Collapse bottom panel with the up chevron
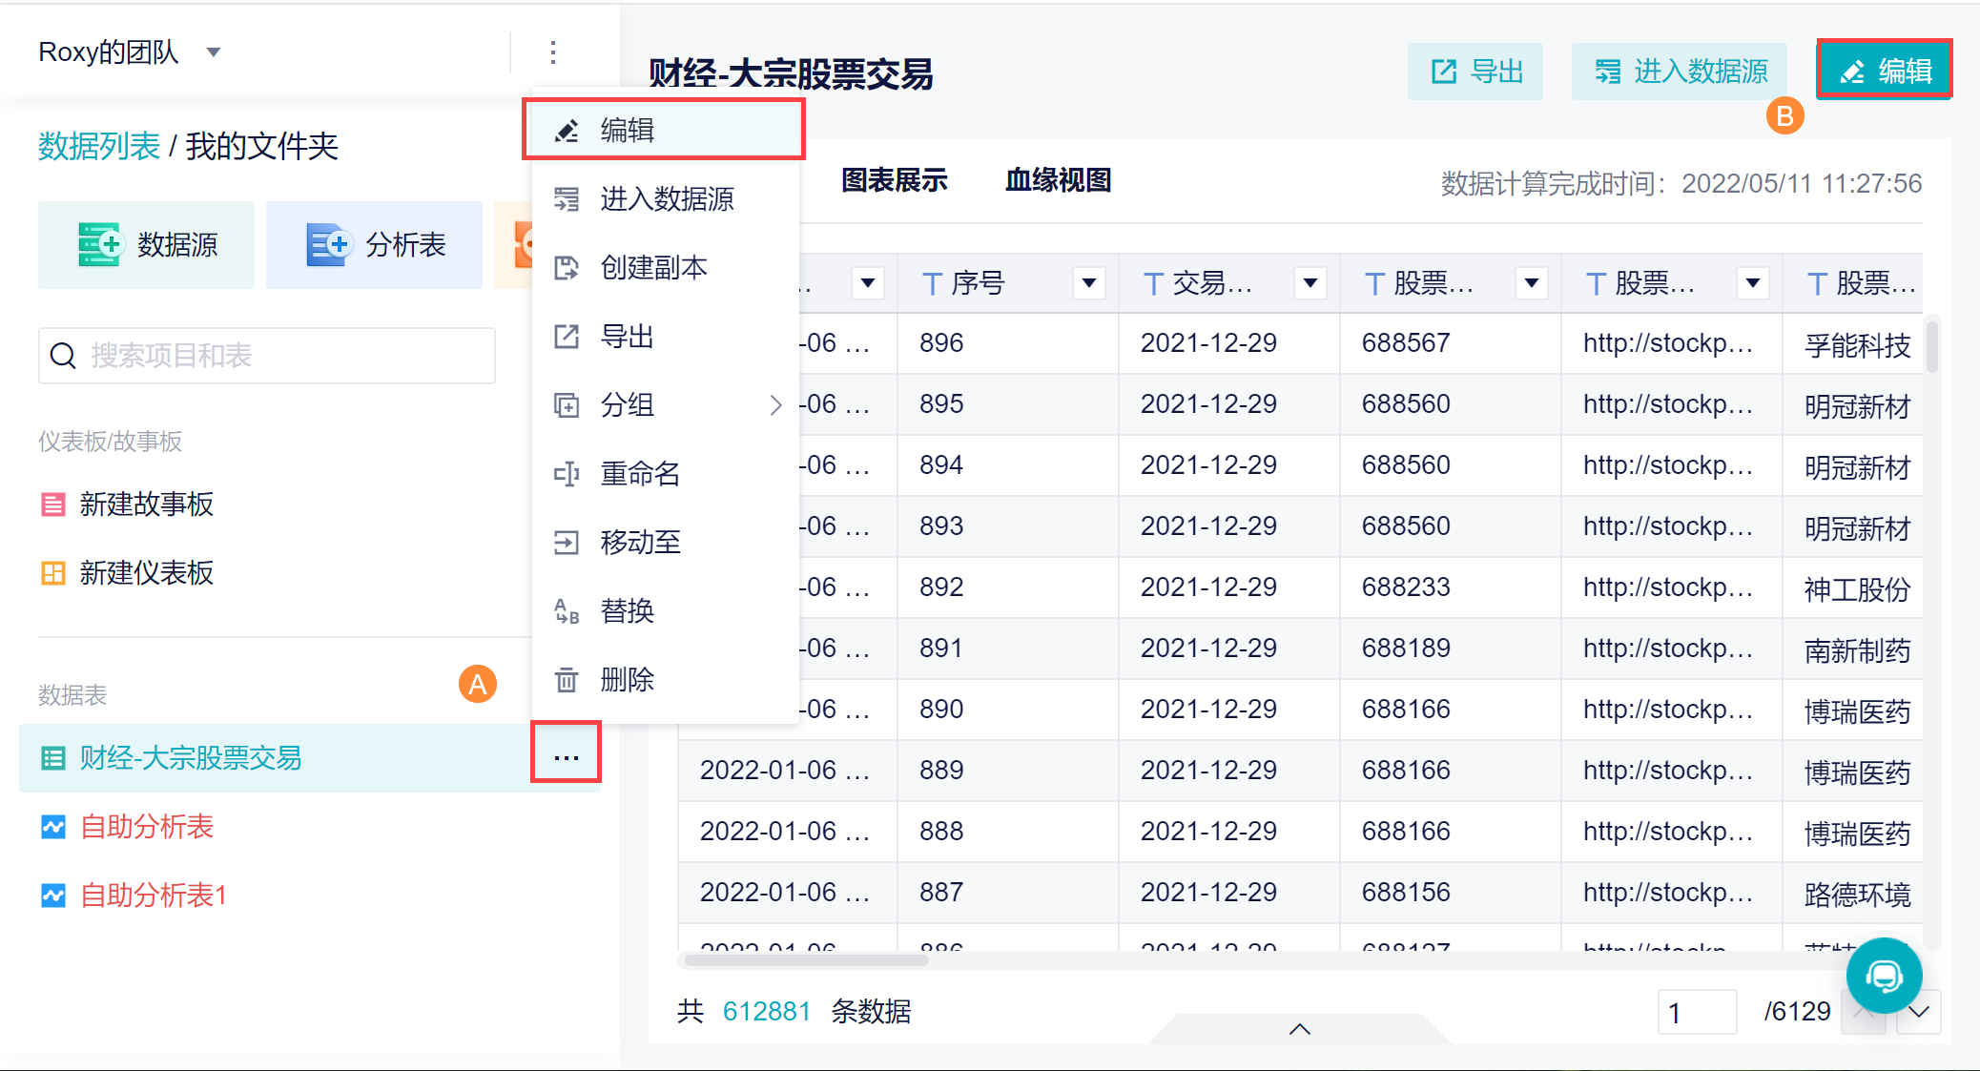1980x1071 pixels. click(1299, 1029)
